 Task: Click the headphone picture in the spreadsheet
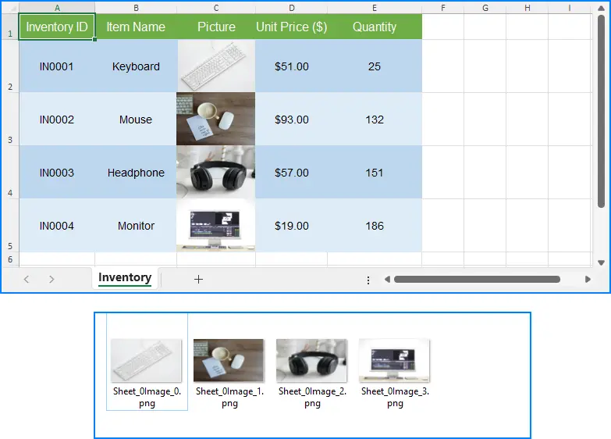pyautogui.click(x=216, y=172)
